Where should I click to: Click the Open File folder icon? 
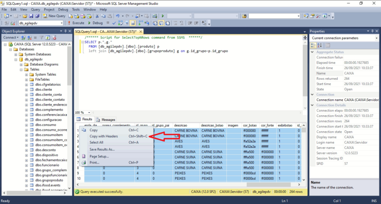[25, 16]
